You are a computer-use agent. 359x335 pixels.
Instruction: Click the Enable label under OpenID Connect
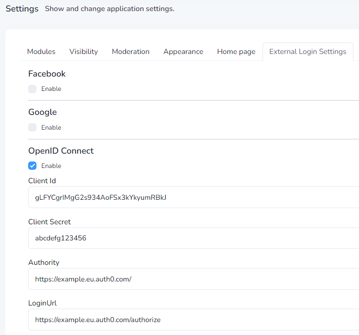click(x=51, y=166)
